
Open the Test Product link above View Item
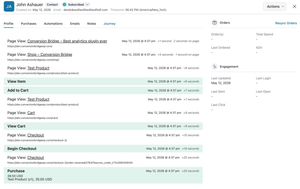(x=38, y=68)
